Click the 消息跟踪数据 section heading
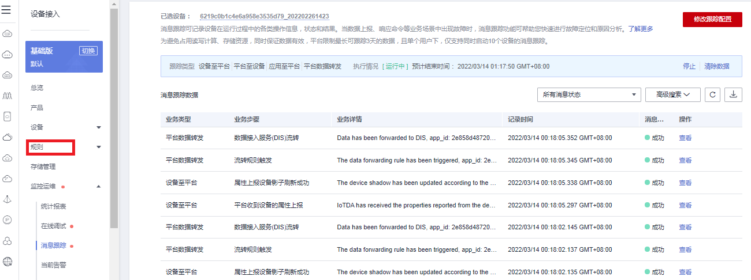Image resolution: width=751 pixels, height=280 pixels. coord(179,95)
